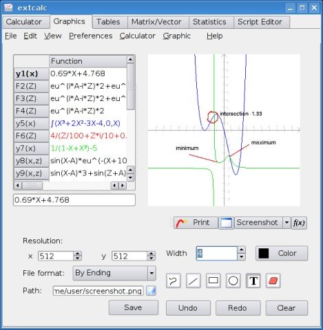Open the File format By Ending dropdown

coord(114,273)
